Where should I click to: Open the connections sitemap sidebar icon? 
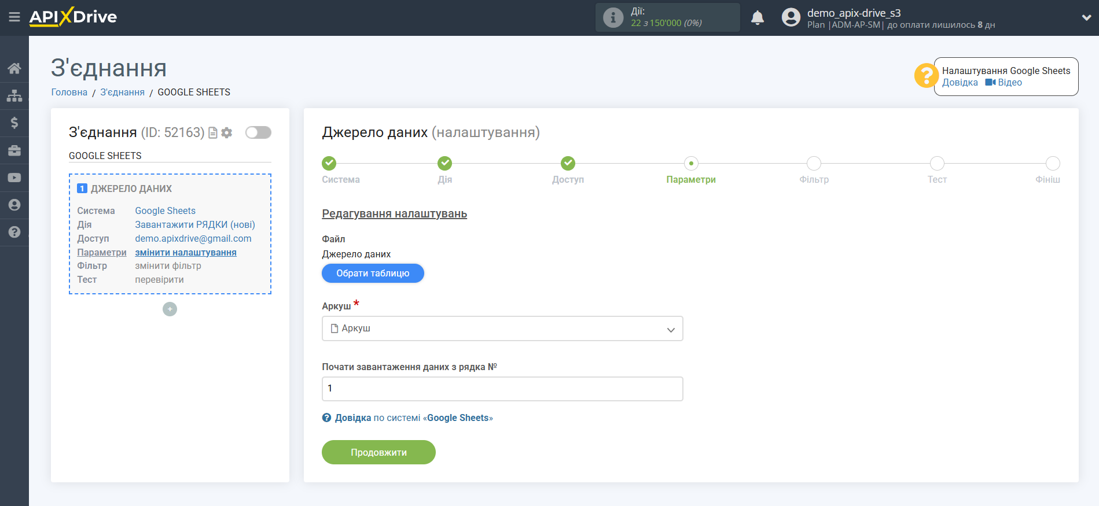pyautogui.click(x=14, y=95)
